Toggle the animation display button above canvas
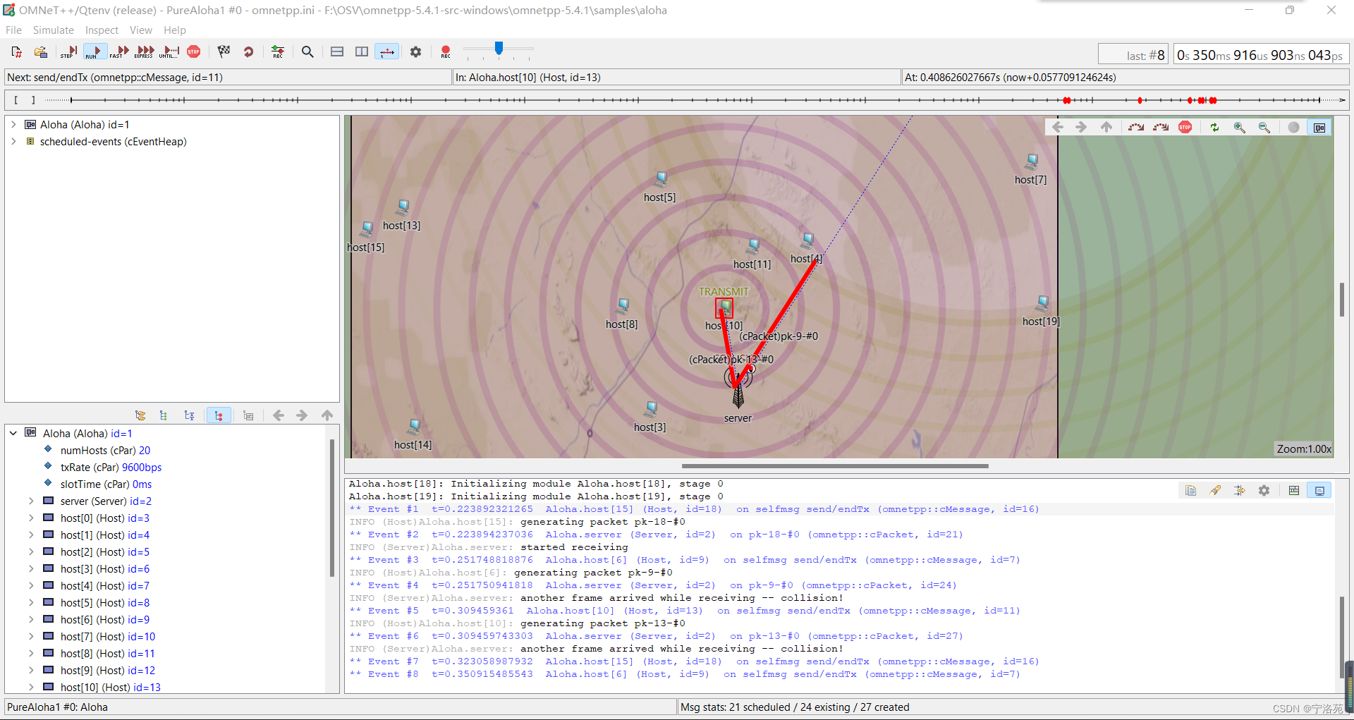 click(x=1318, y=127)
